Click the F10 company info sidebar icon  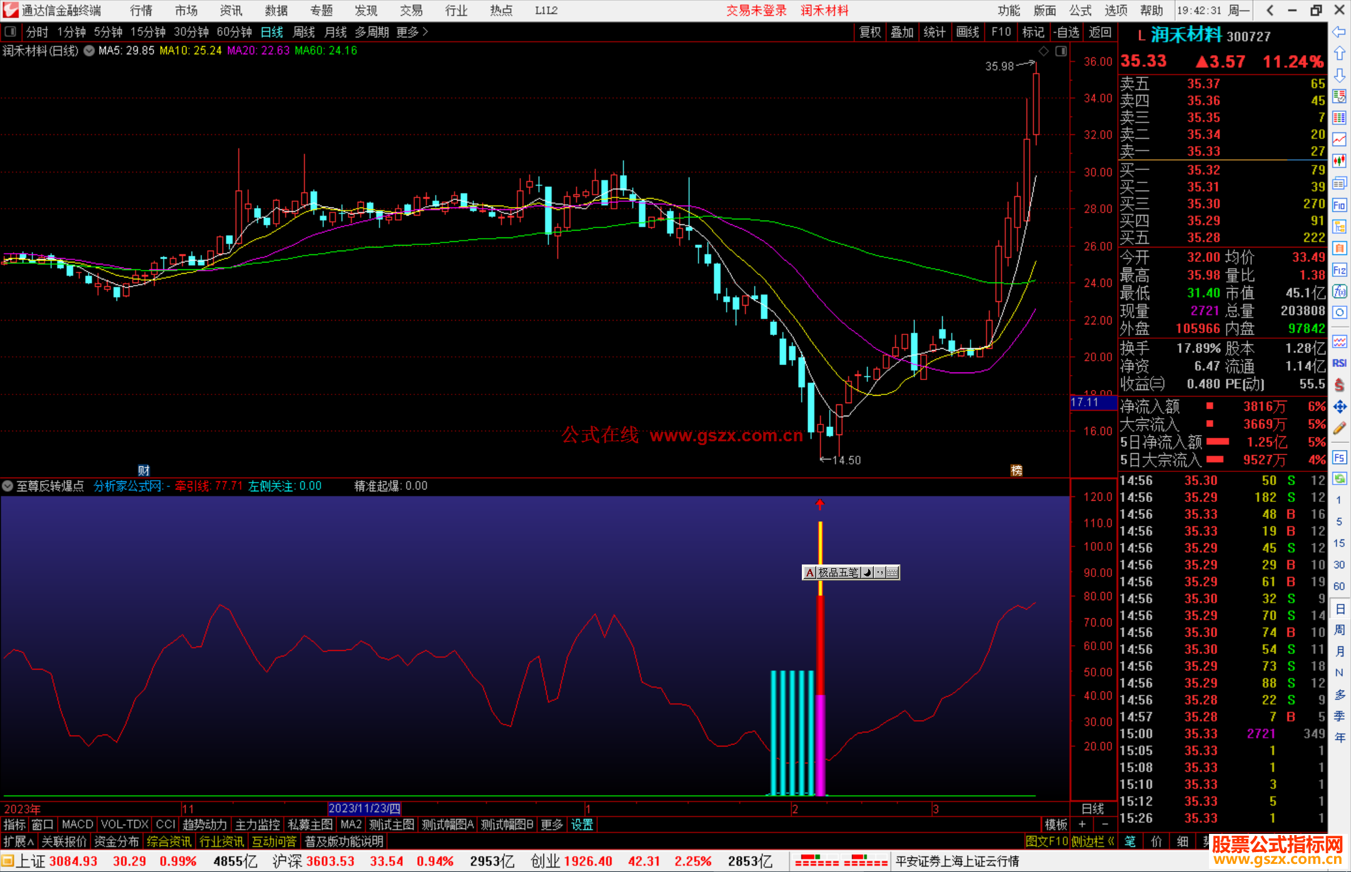(x=1339, y=205)
